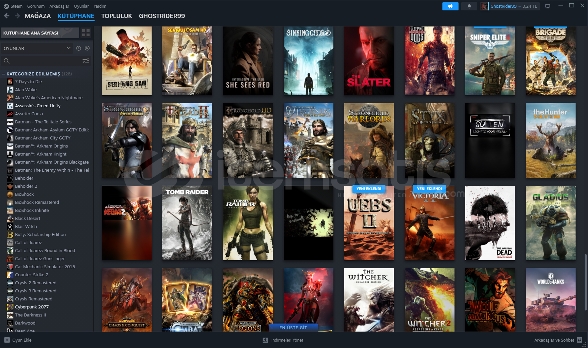Open the Yardım menu
Screen dimensions: 588x348
click(100, 6)
